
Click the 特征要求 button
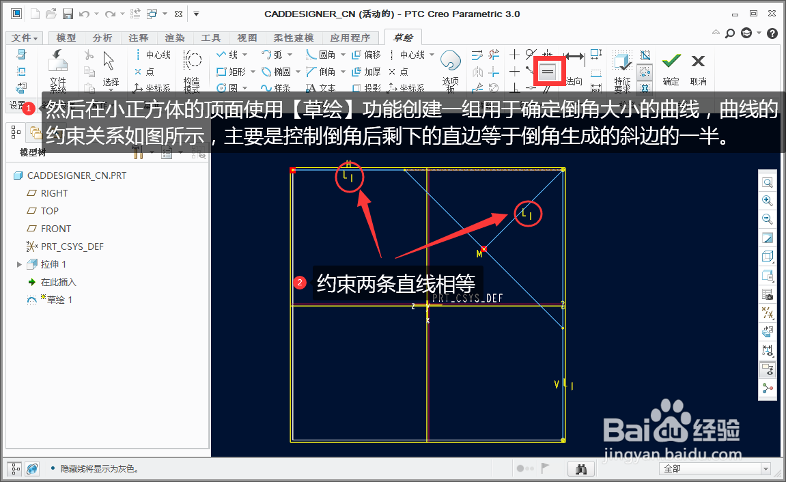(x=623, y=72)
